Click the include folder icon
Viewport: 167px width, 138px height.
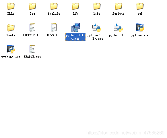[54, 6]
